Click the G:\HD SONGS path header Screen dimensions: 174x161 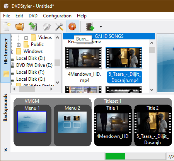pos(109,36)
